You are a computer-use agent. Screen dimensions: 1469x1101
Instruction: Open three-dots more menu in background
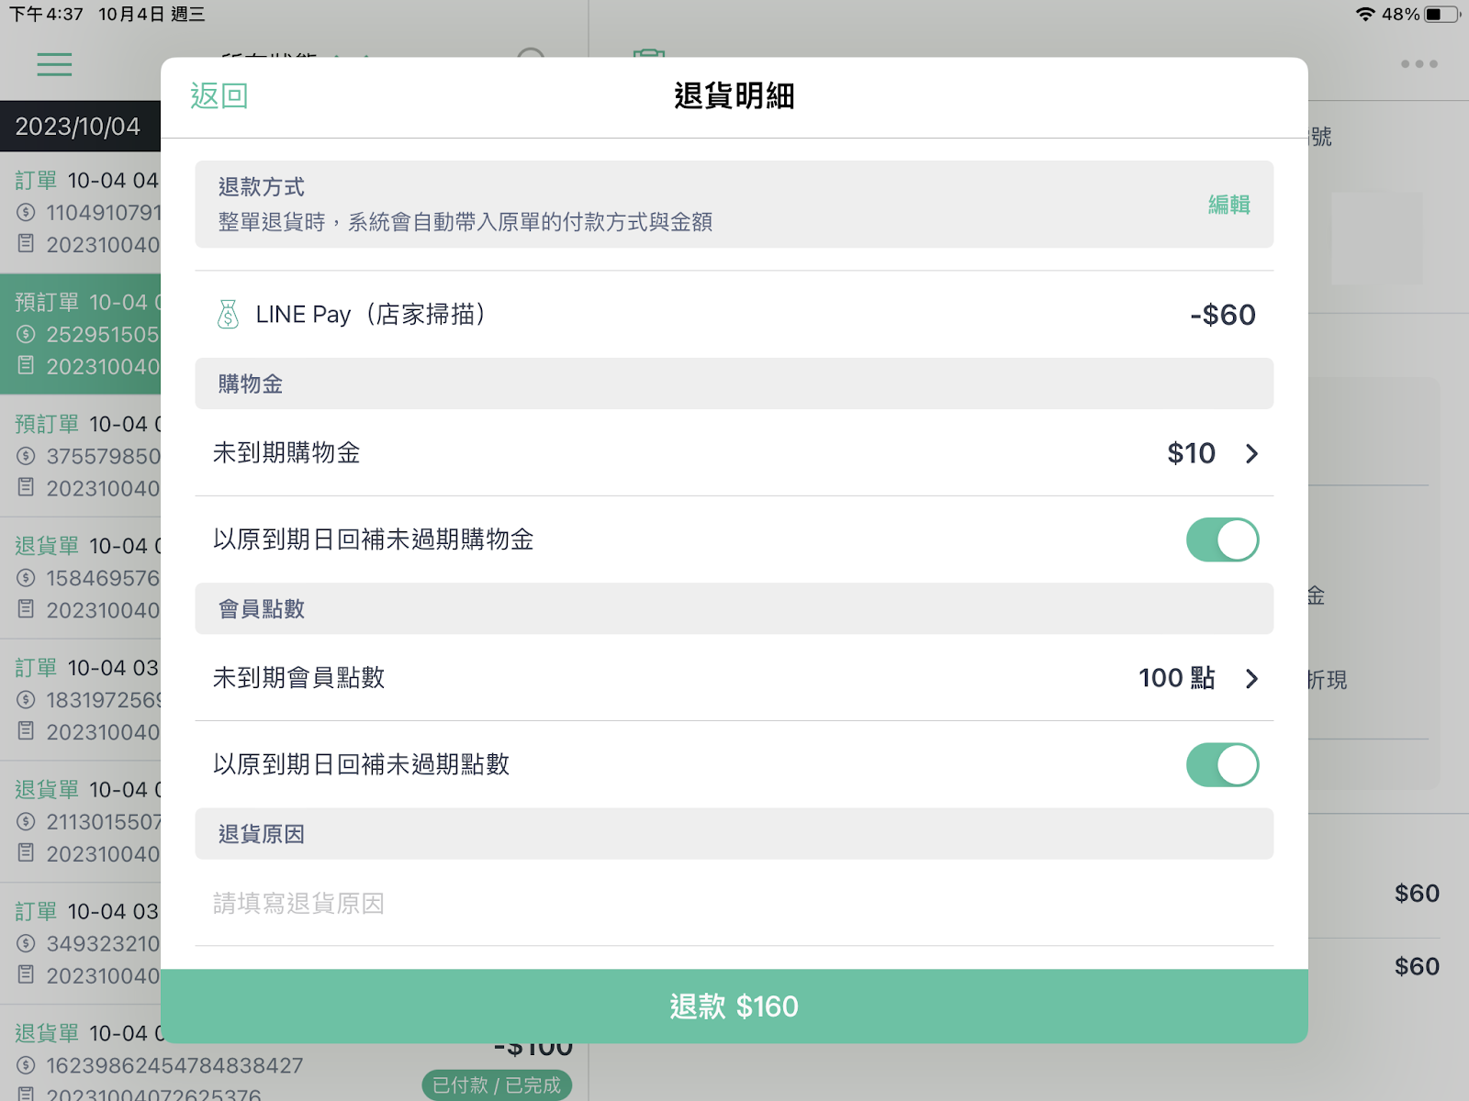1419,64
